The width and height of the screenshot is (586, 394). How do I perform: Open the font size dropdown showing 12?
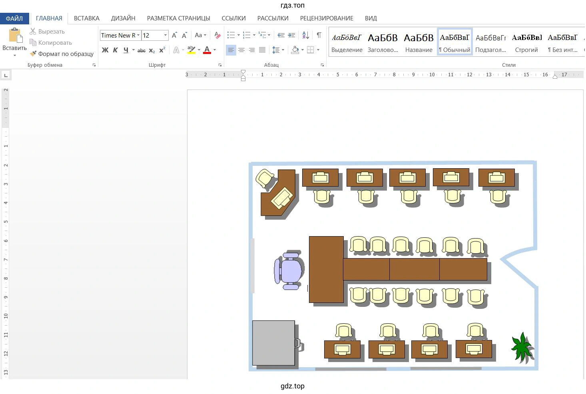165,35
